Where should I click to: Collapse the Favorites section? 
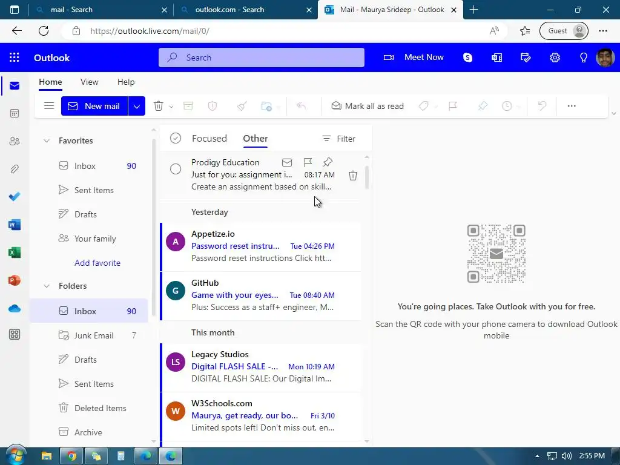pyautogui.click(x=46, y=140)
